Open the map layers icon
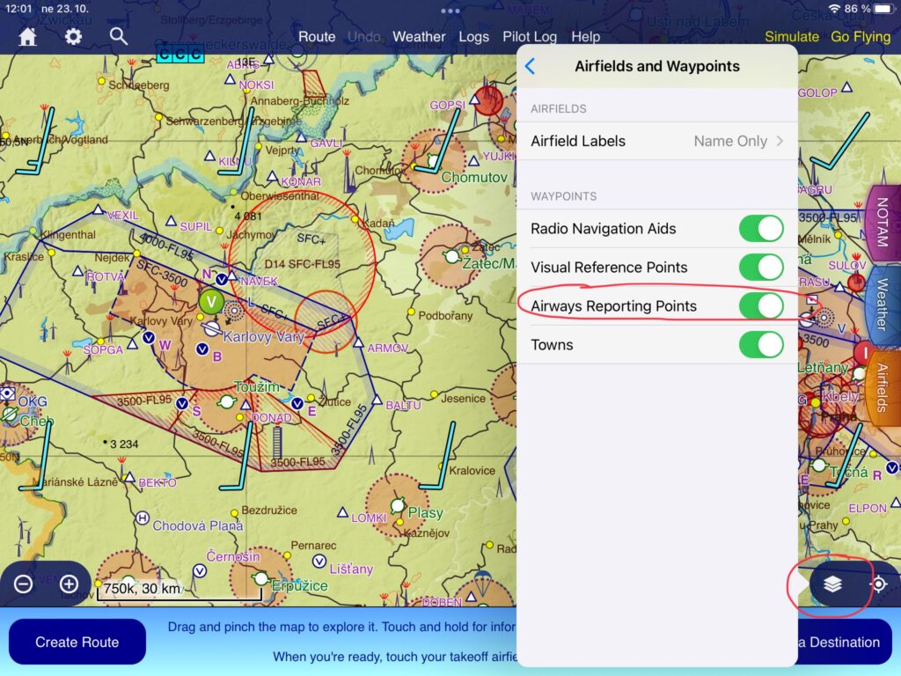 tap(833, 584)
